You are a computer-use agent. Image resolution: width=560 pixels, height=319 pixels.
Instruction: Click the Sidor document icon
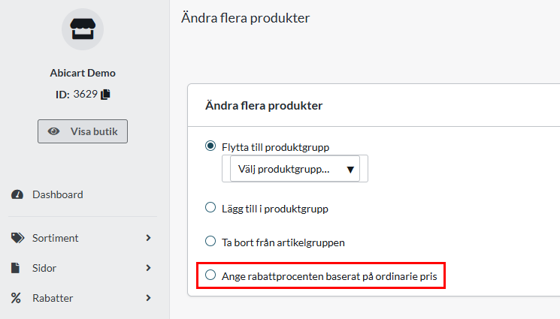16,268
